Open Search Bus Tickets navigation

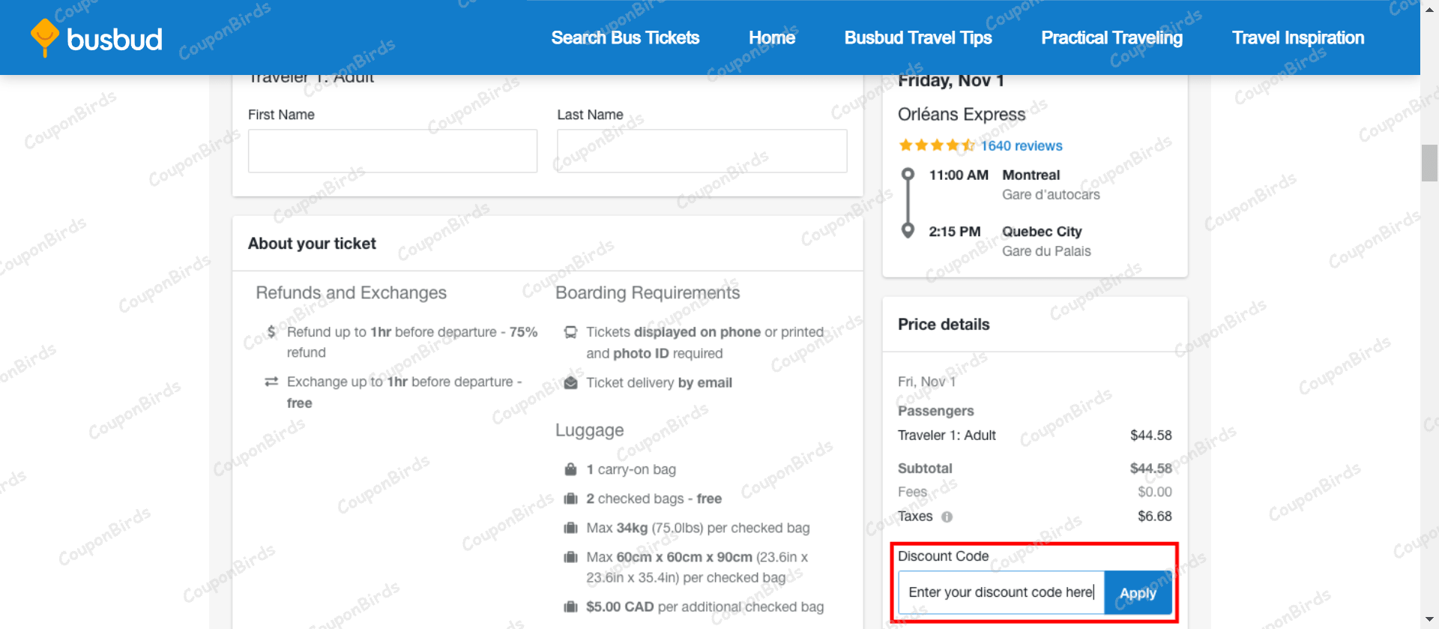tap(625, 37)
